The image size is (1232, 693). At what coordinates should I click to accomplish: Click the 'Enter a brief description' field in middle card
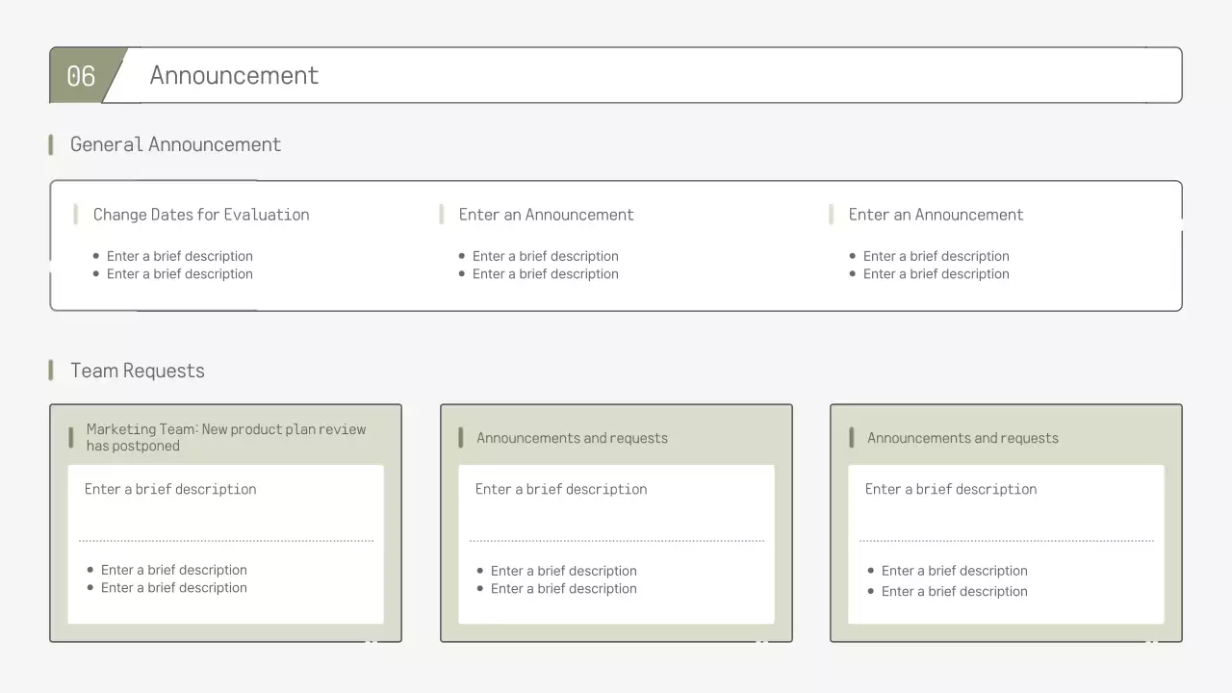click(560, 489)
